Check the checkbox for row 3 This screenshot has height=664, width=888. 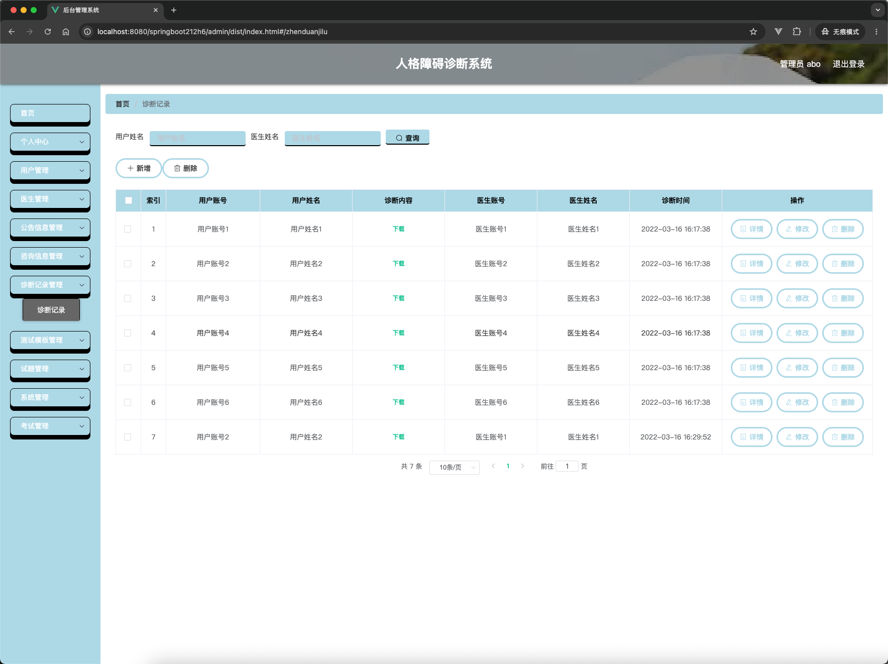click(128, 298)
